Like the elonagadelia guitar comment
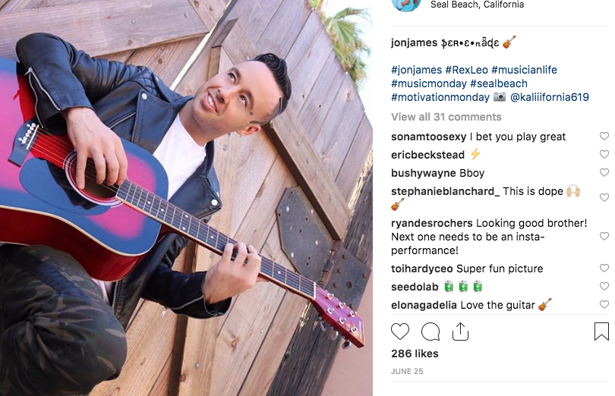 pyautogui.click(x=604, y=305)
